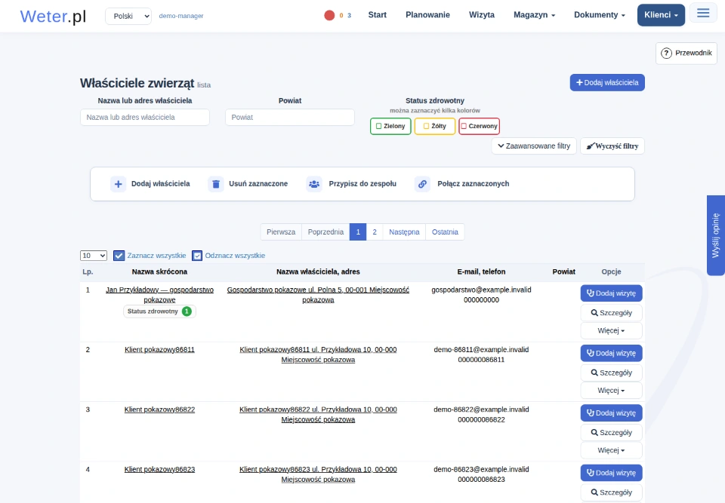The image size is (725, 503).
Task: Click the green status badge number 1
Action: [187, 311]
